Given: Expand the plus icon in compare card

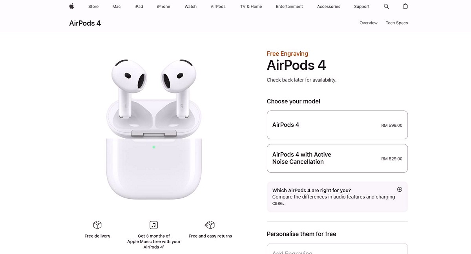Looking at the screenshot, I should (x=400, y=189).
